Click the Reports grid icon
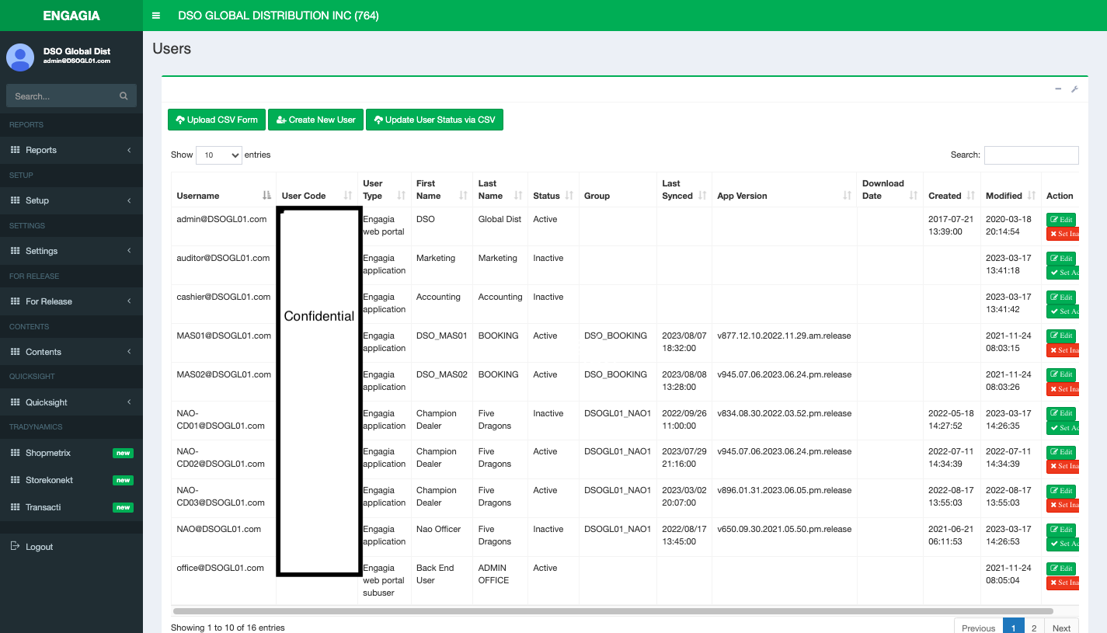1107x633 pixels. pyautogui.click(x=15, y=150)
